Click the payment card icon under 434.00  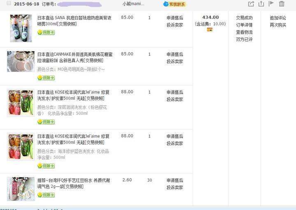(210, 30)
